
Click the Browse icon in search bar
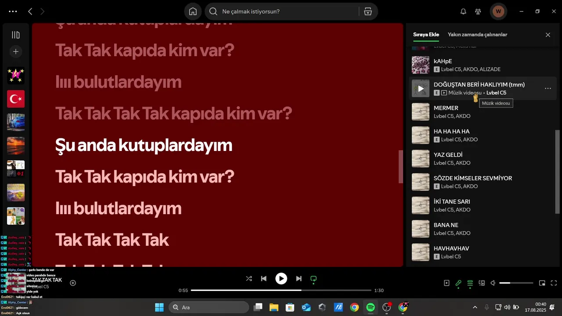[x=368, y=11]
